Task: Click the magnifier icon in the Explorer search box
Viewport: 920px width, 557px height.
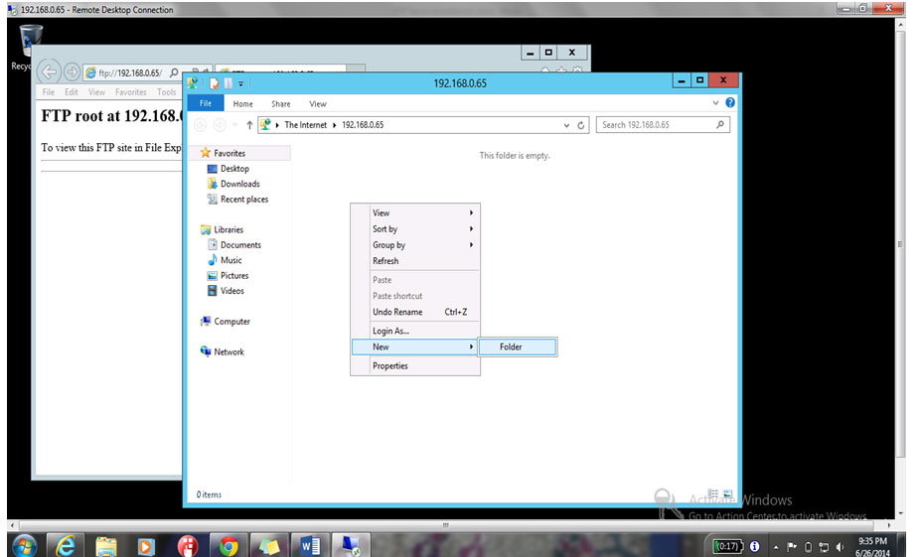Action: tap(720, 124)
